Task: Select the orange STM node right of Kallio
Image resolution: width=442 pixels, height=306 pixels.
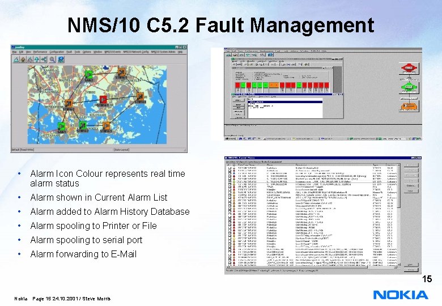Action: click(x=106, y=125)
